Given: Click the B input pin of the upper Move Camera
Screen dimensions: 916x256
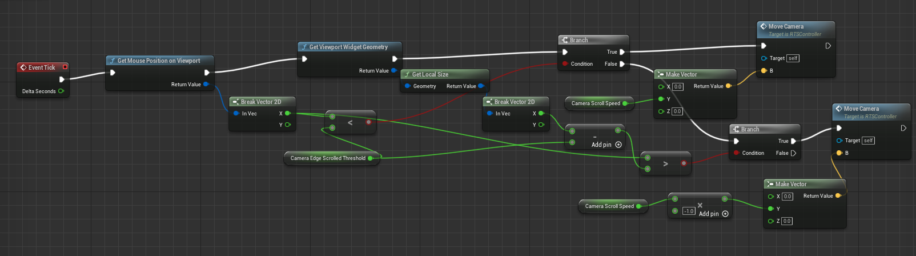Looking at the screenshot, I should pos(764,71).
